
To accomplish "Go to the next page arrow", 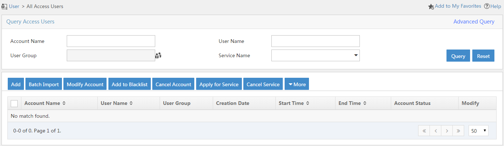I will point(447,131).
